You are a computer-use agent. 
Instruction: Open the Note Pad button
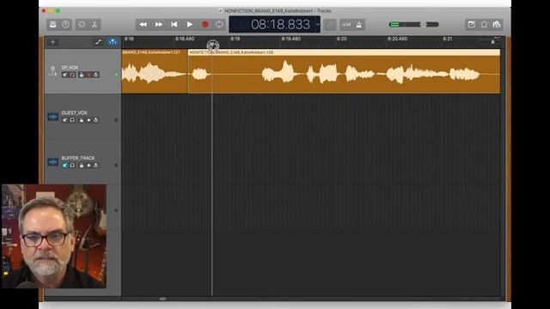[472, 24]
